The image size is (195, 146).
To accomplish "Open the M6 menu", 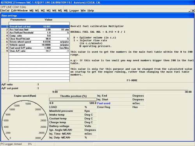I will click(66, 11).
